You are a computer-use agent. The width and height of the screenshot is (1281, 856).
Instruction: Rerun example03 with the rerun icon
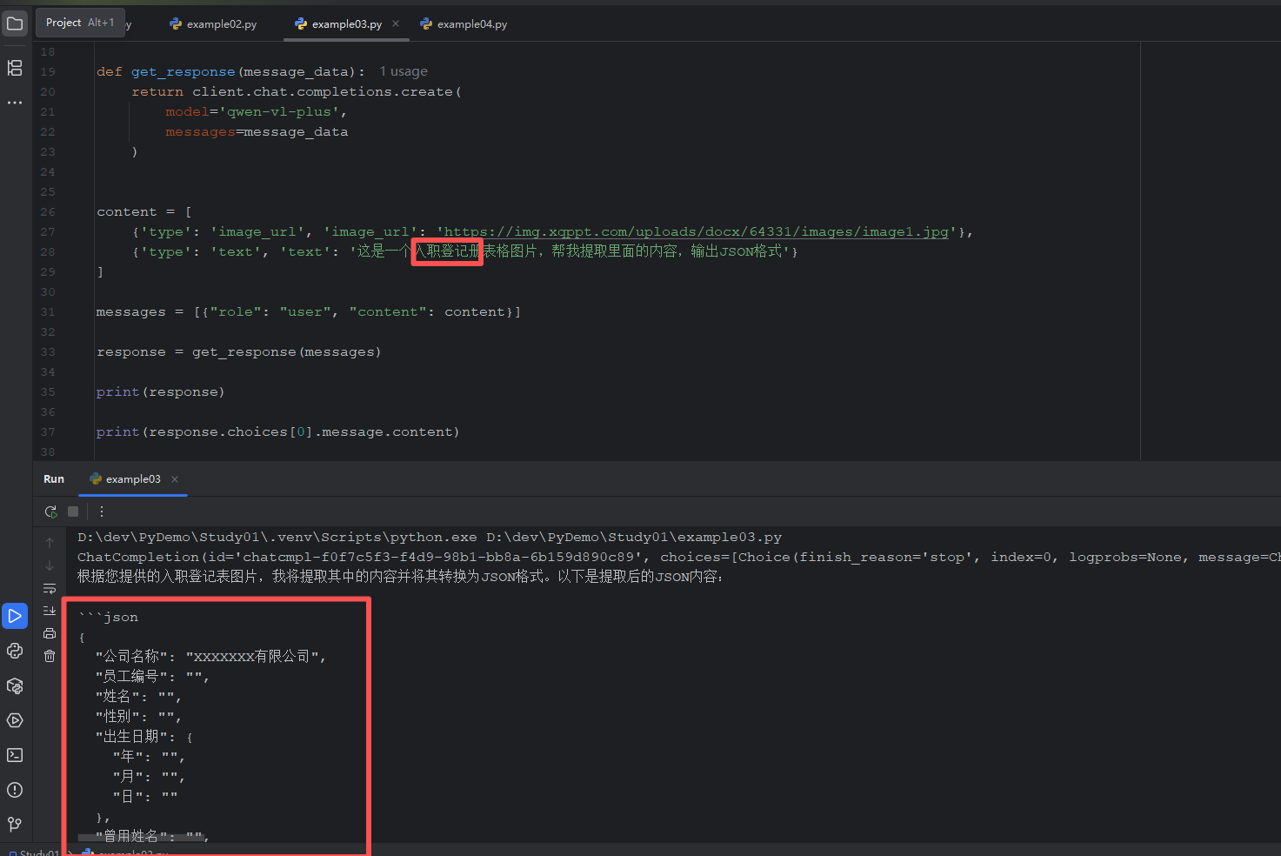point(50,512)
